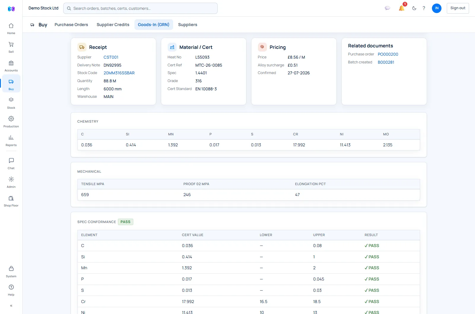
Task: Open the help question mark icon
Action: click(424, 8)
